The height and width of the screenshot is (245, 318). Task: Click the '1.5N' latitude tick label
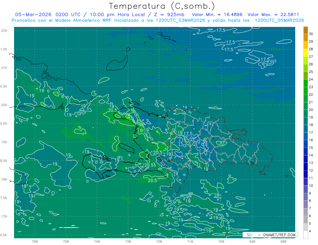(x=4, y=49)
